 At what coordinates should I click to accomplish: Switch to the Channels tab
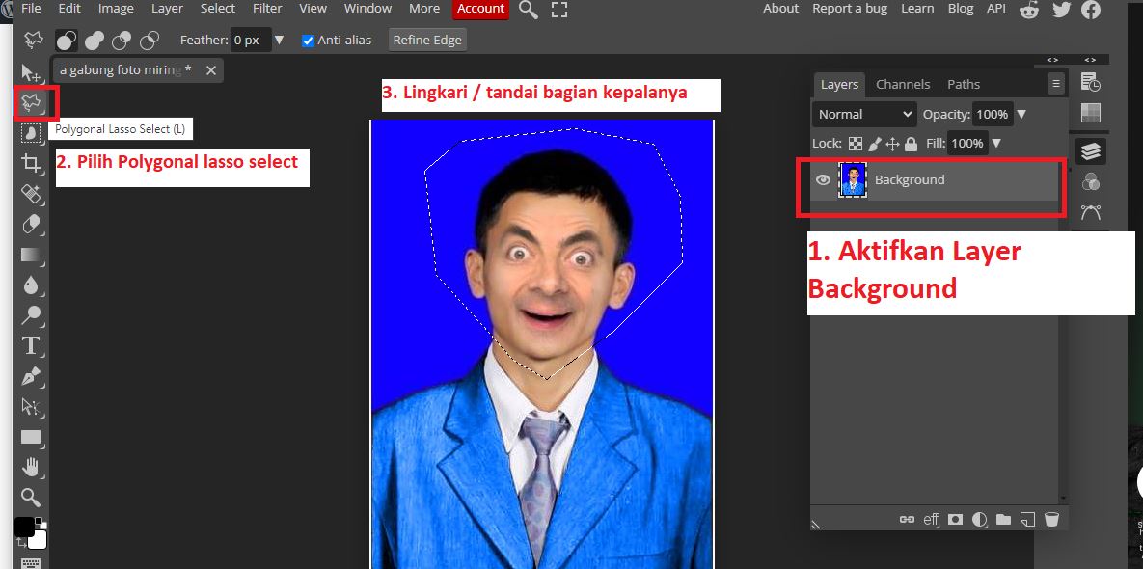[903, 85]
